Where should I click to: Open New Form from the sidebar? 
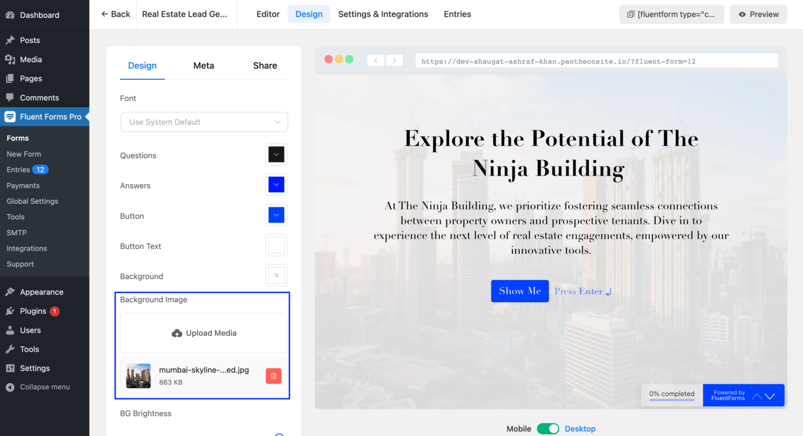(24, 154)
